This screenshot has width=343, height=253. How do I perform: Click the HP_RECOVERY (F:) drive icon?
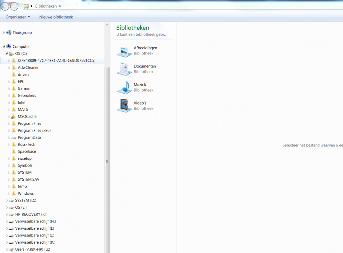[11, 215]
